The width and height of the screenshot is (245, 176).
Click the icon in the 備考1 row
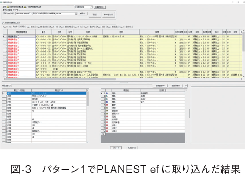[107, 125]
